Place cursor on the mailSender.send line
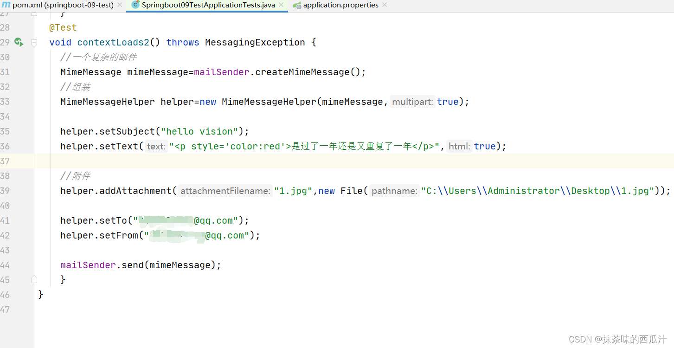Screen dimensions: 674x348 (139, 265)
